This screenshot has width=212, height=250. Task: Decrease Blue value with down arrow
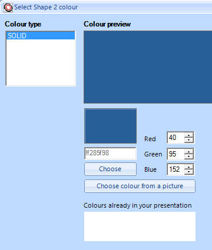(189, 172)
